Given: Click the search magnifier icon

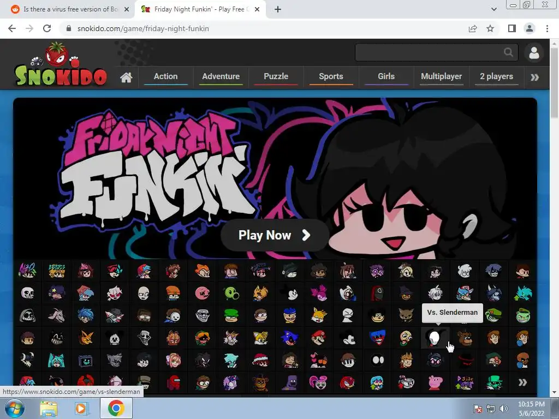Looking at the screenshot, I should tap(509, 53).
